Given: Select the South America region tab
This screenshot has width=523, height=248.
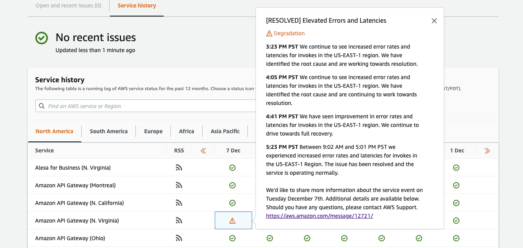Looking at the screenshot, I should click(x=108, y=131).
